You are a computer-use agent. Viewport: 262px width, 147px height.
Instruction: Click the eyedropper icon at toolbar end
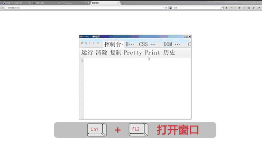pos(258,8)
